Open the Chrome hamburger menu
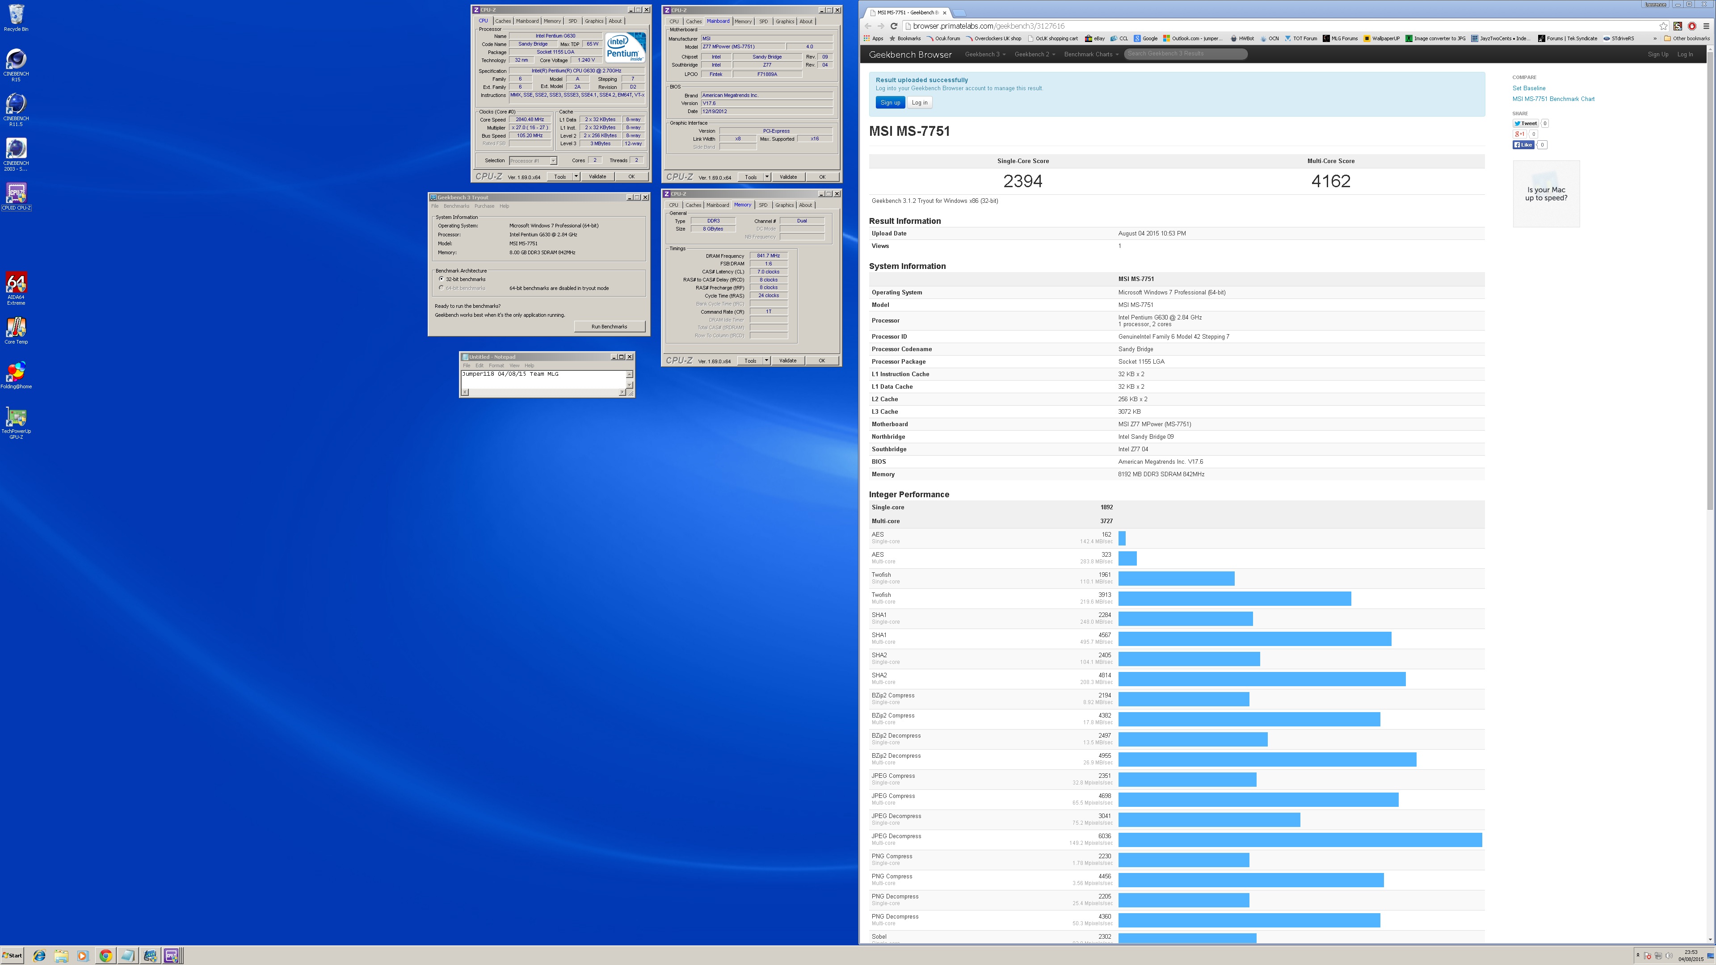 click(1706, 26)
